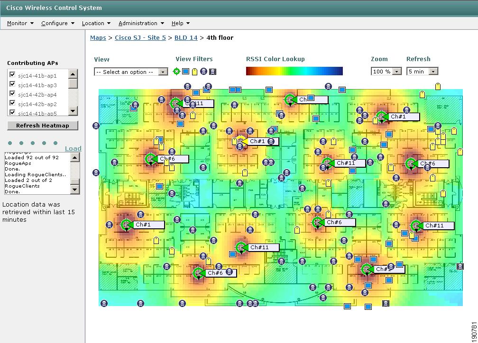
Task: Click the RSSI Color Lookup gradient bar
Action: click(x=294, y=71)
